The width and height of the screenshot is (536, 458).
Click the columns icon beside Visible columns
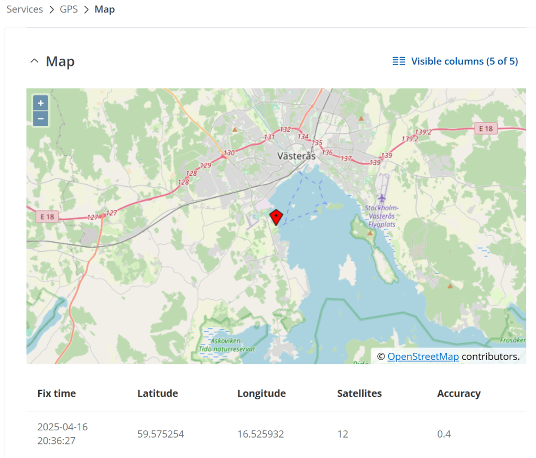click(x=399, y=61)
